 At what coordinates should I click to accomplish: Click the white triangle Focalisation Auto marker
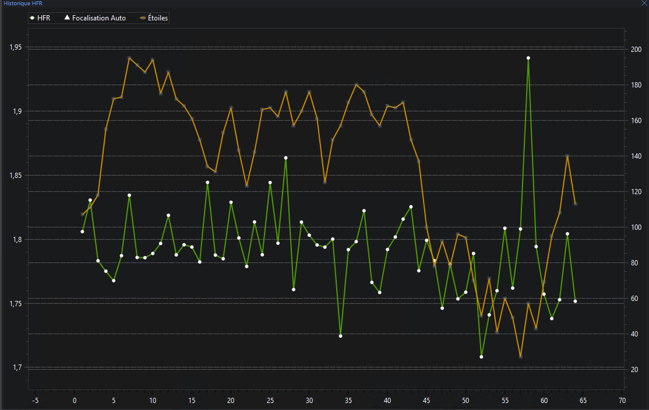(x=67, y=18)
